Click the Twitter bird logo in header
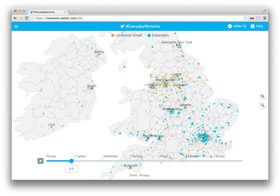Image resolution: width=280 pixels, height=196 pixels. point(122,26)
